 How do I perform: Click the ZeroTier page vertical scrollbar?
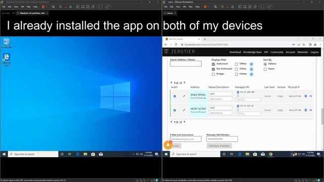(322, 117)
